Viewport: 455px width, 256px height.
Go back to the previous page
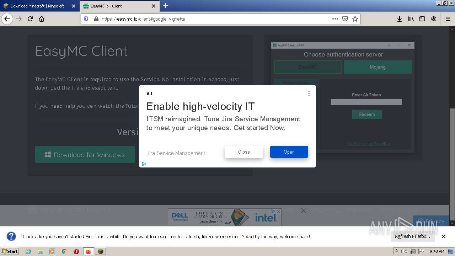pyautogui.click(x=7, y=19)
